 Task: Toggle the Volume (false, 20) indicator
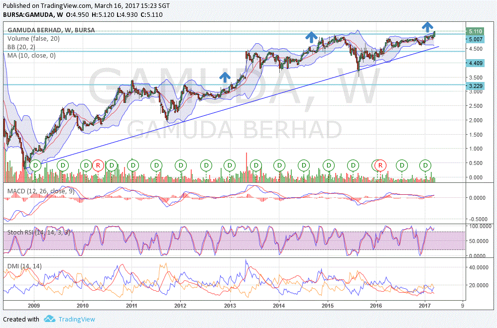point(34,38)
